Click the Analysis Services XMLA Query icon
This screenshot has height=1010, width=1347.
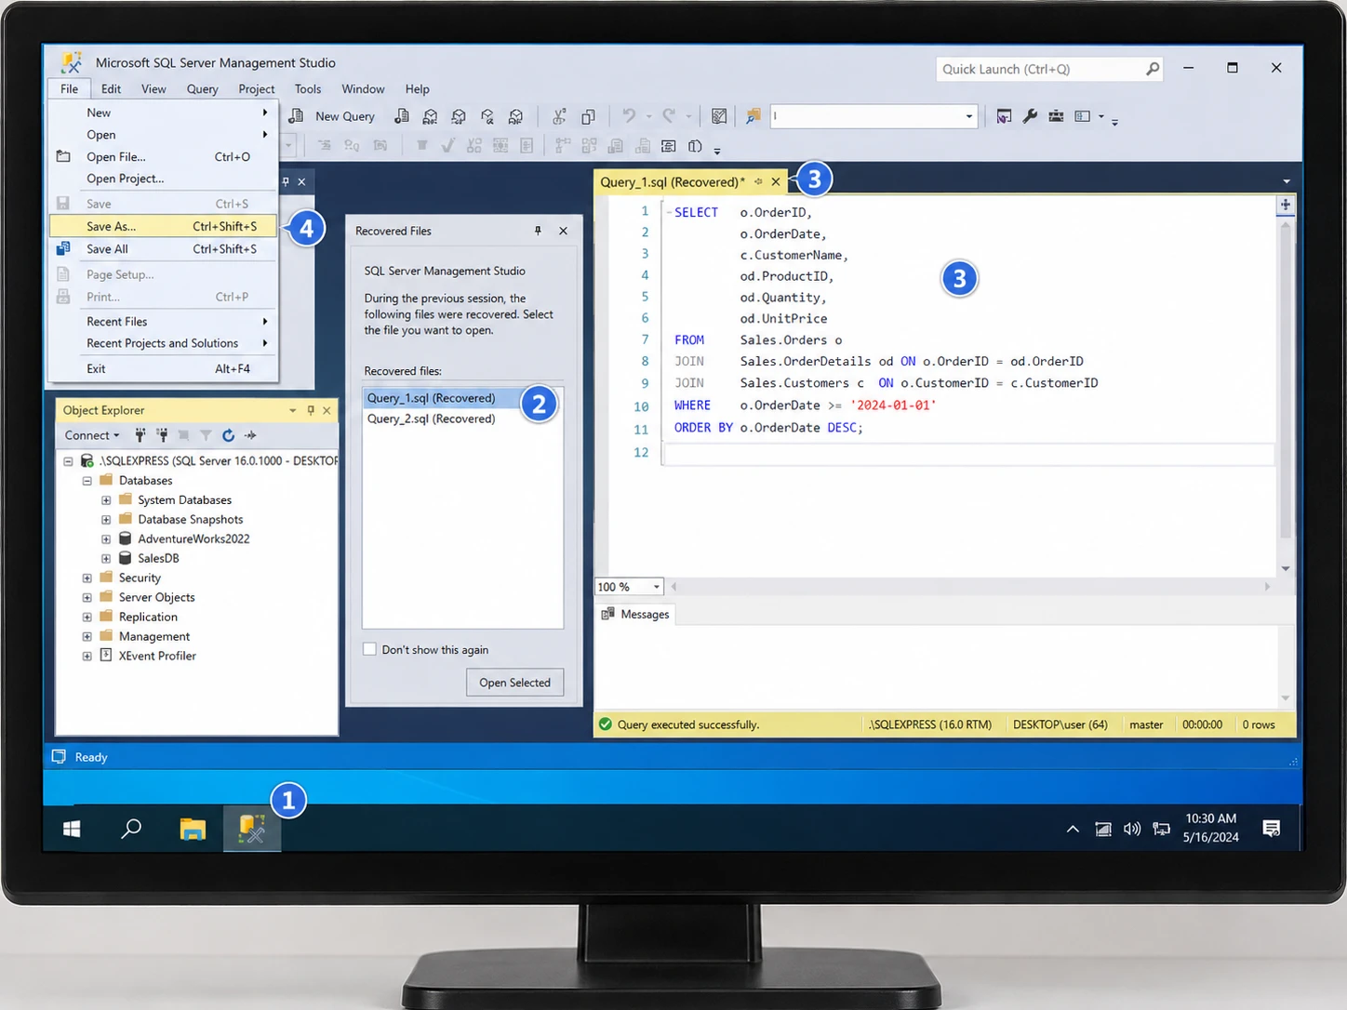click(487, 116)
